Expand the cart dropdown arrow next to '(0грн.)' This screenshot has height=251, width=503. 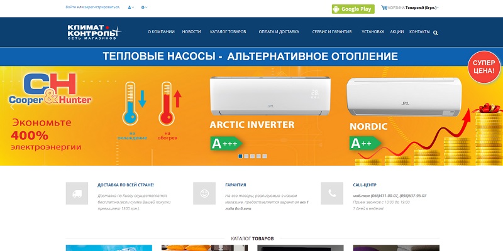(x=438, y=8)
